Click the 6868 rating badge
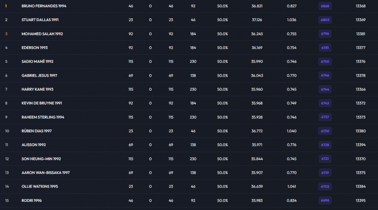This screenshot has width=378, height=210. point(325,6)
